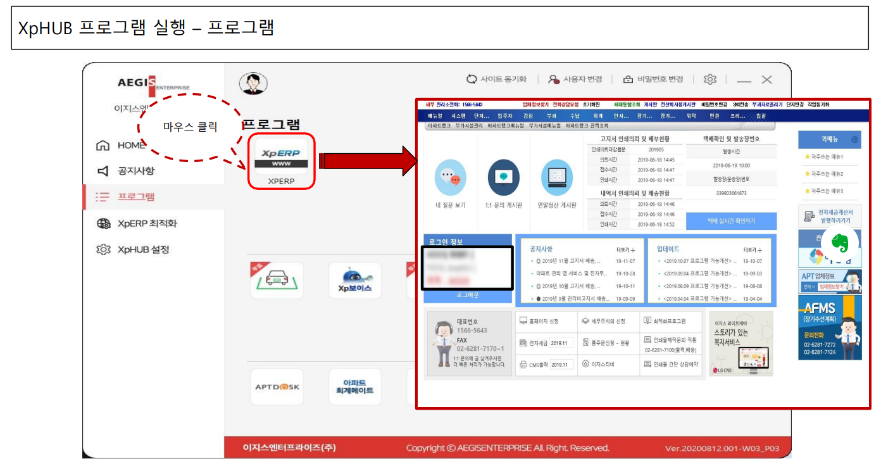Screen dimensions: 881x473
Task: Open 회계 menu in XpERP
Action: coord(598,116)
